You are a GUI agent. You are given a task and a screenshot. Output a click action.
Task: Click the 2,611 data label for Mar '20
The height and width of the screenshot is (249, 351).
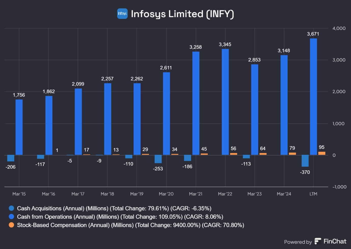[166, 68]
